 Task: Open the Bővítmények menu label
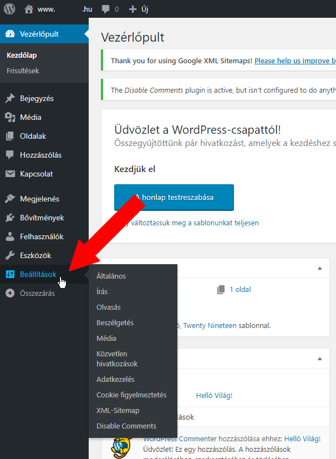point(42,218)
